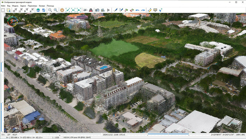246x139 pixels.
Task: Redo with the blue right arrow
Action: click(x=143, y=10)
